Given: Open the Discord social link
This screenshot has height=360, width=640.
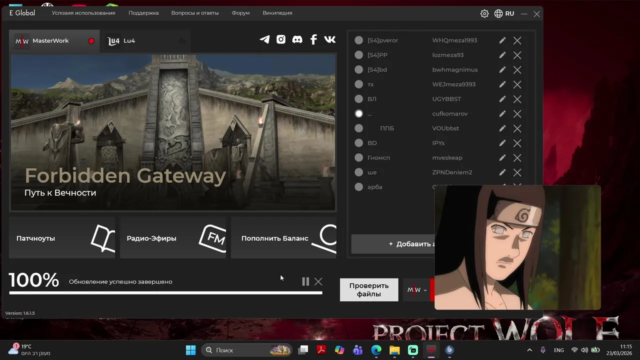Looking at the screenshot, I should tap(297, 39).
